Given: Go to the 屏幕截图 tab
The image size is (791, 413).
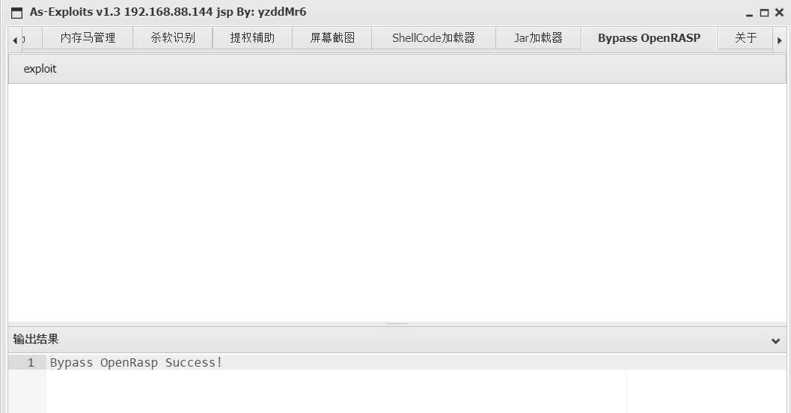Looking at the screenshot, I should tap(332, 38).
